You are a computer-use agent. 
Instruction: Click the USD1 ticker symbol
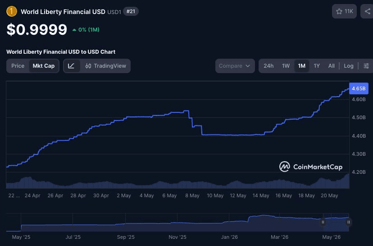point(114,12)
